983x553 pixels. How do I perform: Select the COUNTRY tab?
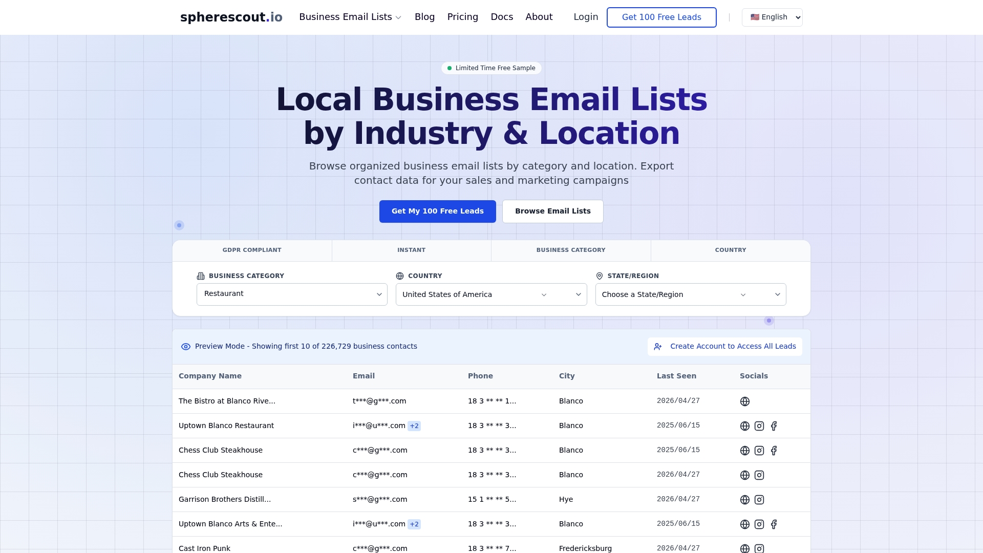731,250
